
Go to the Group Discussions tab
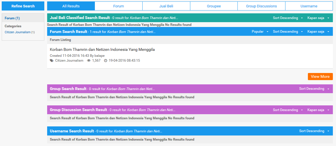[261, 6]
